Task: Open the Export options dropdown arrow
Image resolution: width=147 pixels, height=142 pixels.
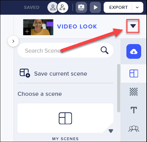Action: [x=137, y=7]
